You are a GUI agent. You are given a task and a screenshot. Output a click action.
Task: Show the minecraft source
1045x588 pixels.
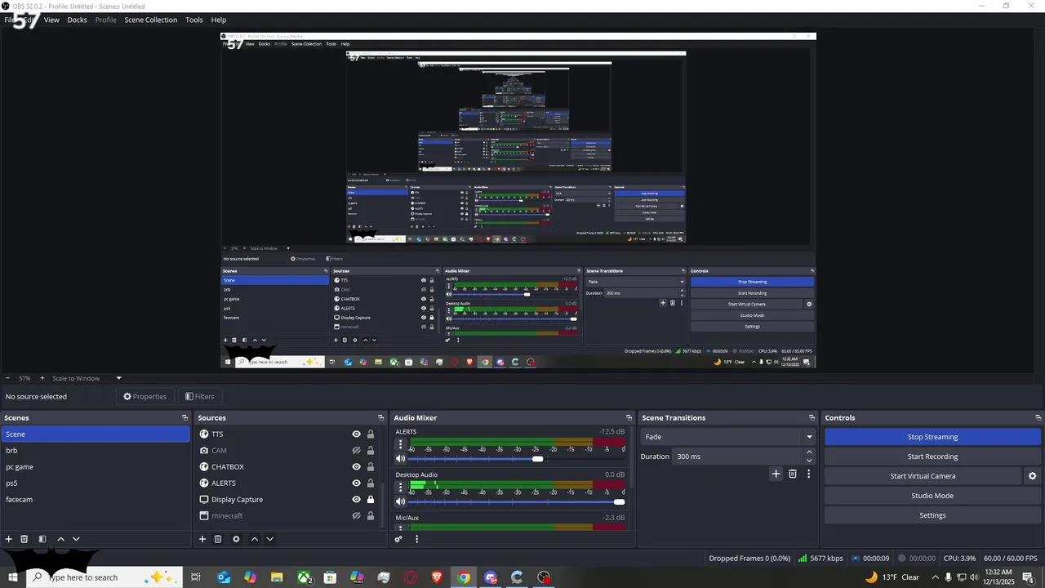tap(356, 516)
